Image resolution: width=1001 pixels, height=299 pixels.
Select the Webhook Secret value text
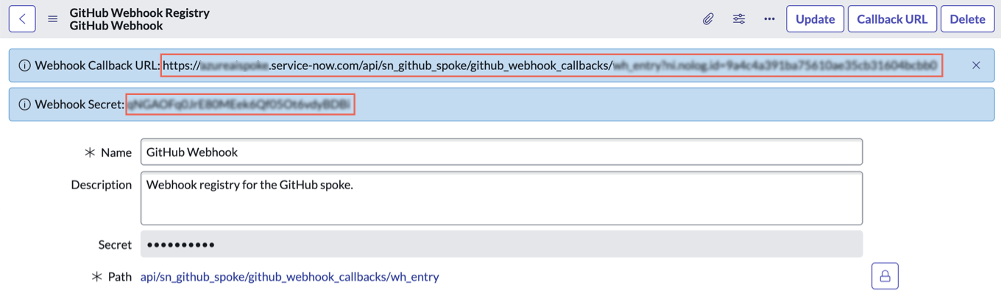(x=240, y=105)
